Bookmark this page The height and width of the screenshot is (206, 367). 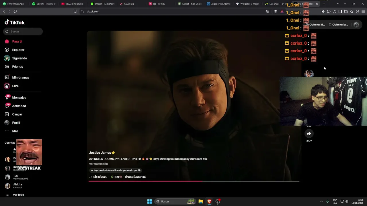(x=75, y=11)
